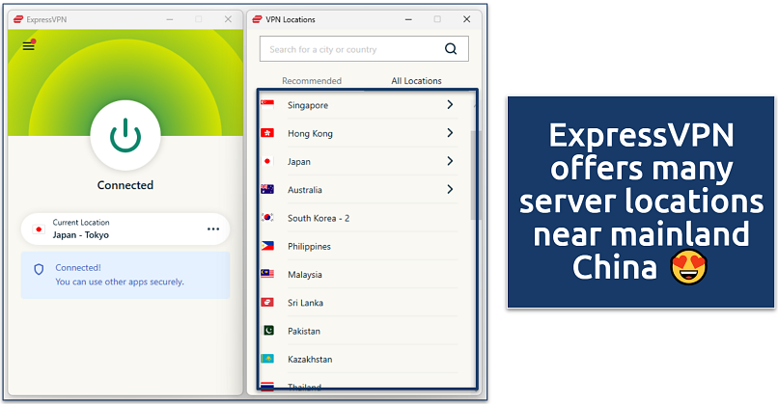Connect to the Sri Lanka server

pyautogui.click(x=305, y=303)
